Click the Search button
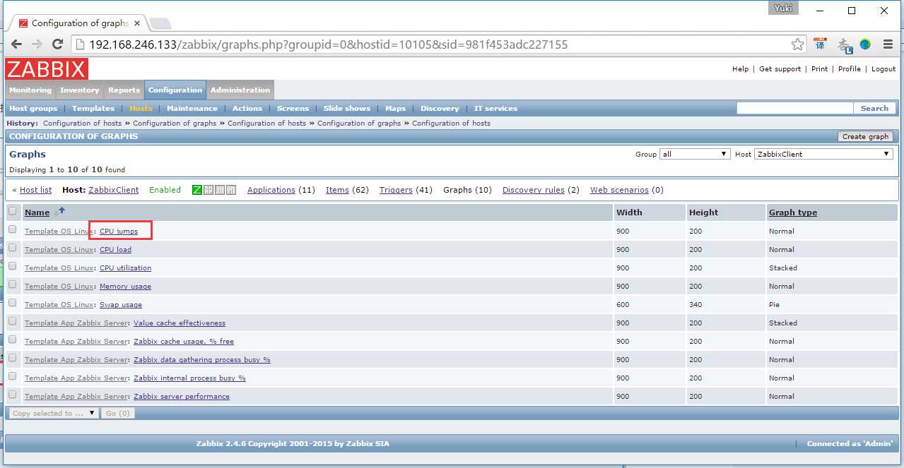 [x=874, y=109]
